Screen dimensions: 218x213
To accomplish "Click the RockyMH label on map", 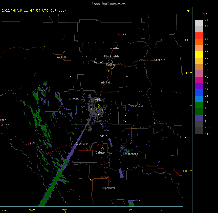I will click(x=62, y=57).
